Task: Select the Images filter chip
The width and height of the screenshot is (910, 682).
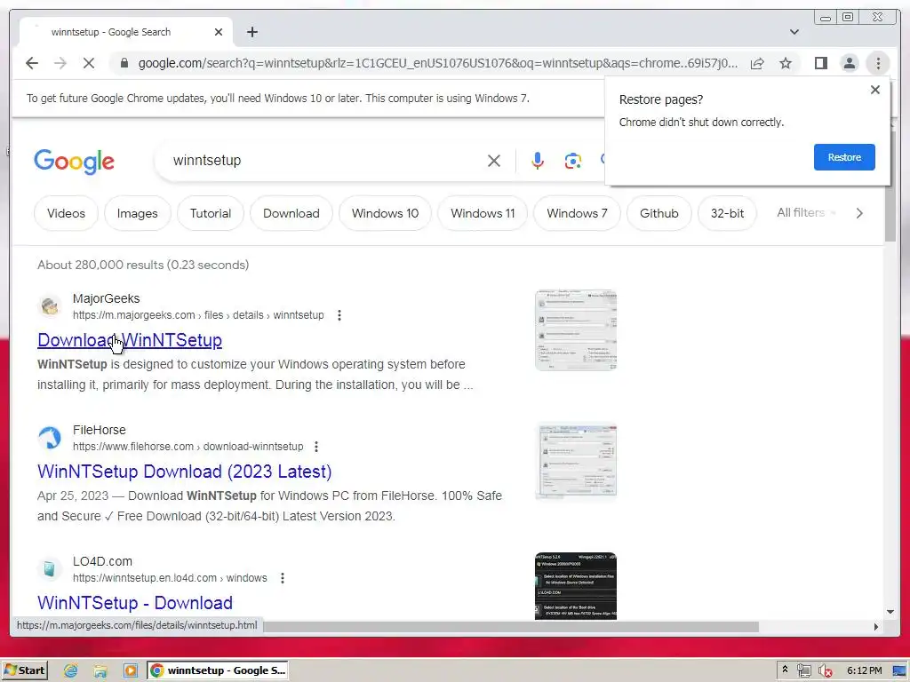Action: point(138,213)
